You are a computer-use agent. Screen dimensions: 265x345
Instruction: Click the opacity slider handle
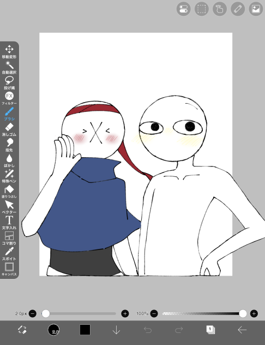pos(243,313)
